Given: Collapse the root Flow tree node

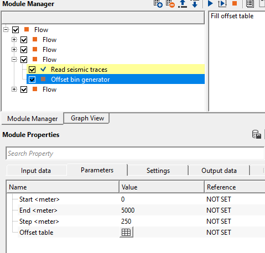Looking at the screenshot, I should pos(6,29).
